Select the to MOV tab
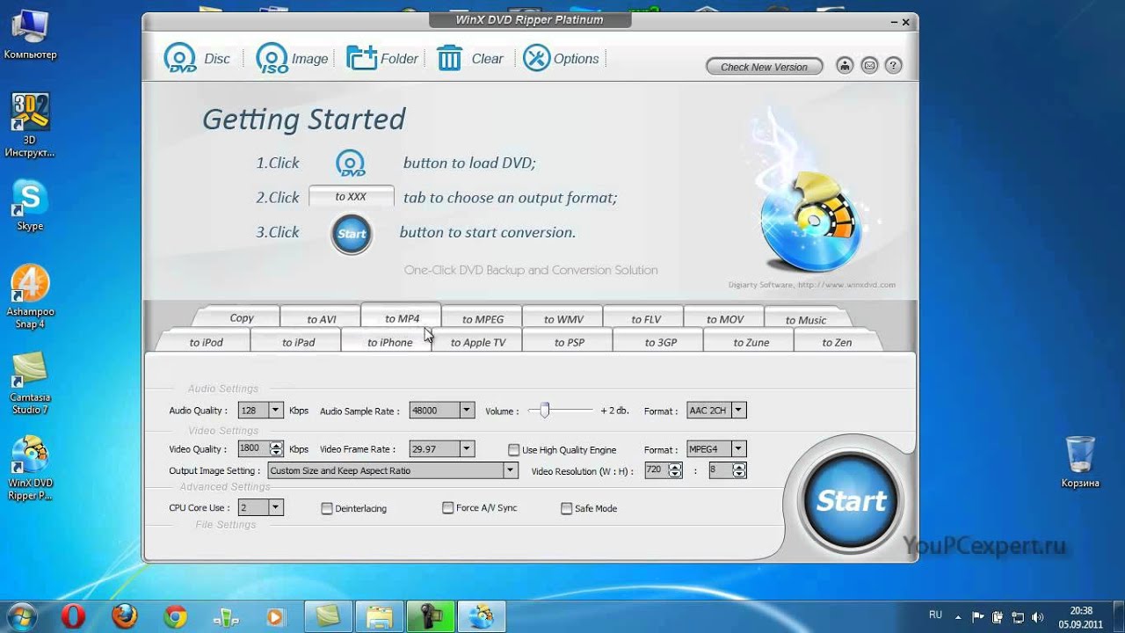Image resolution: width=1125 pixels, height=633 pixels. [725, 319]
